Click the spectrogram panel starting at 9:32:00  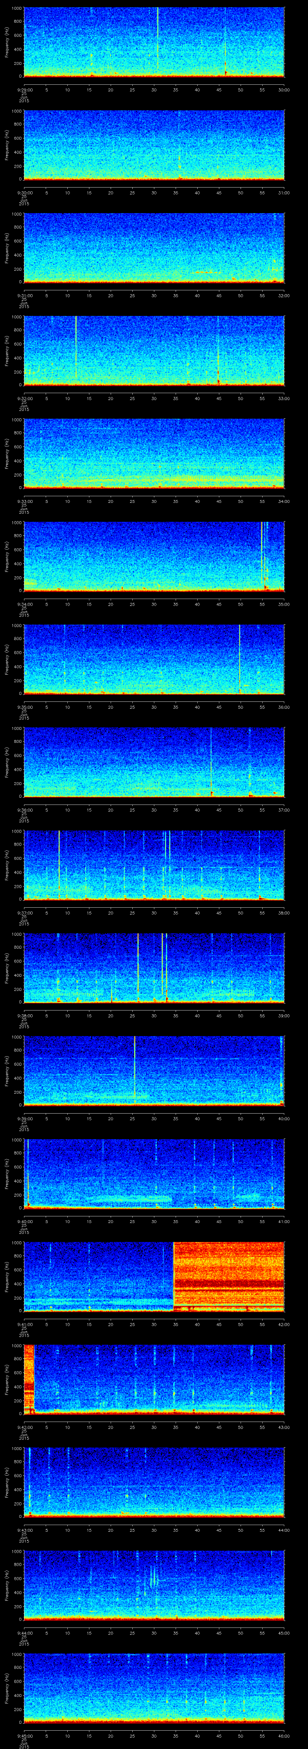click(x=154, y=350)
